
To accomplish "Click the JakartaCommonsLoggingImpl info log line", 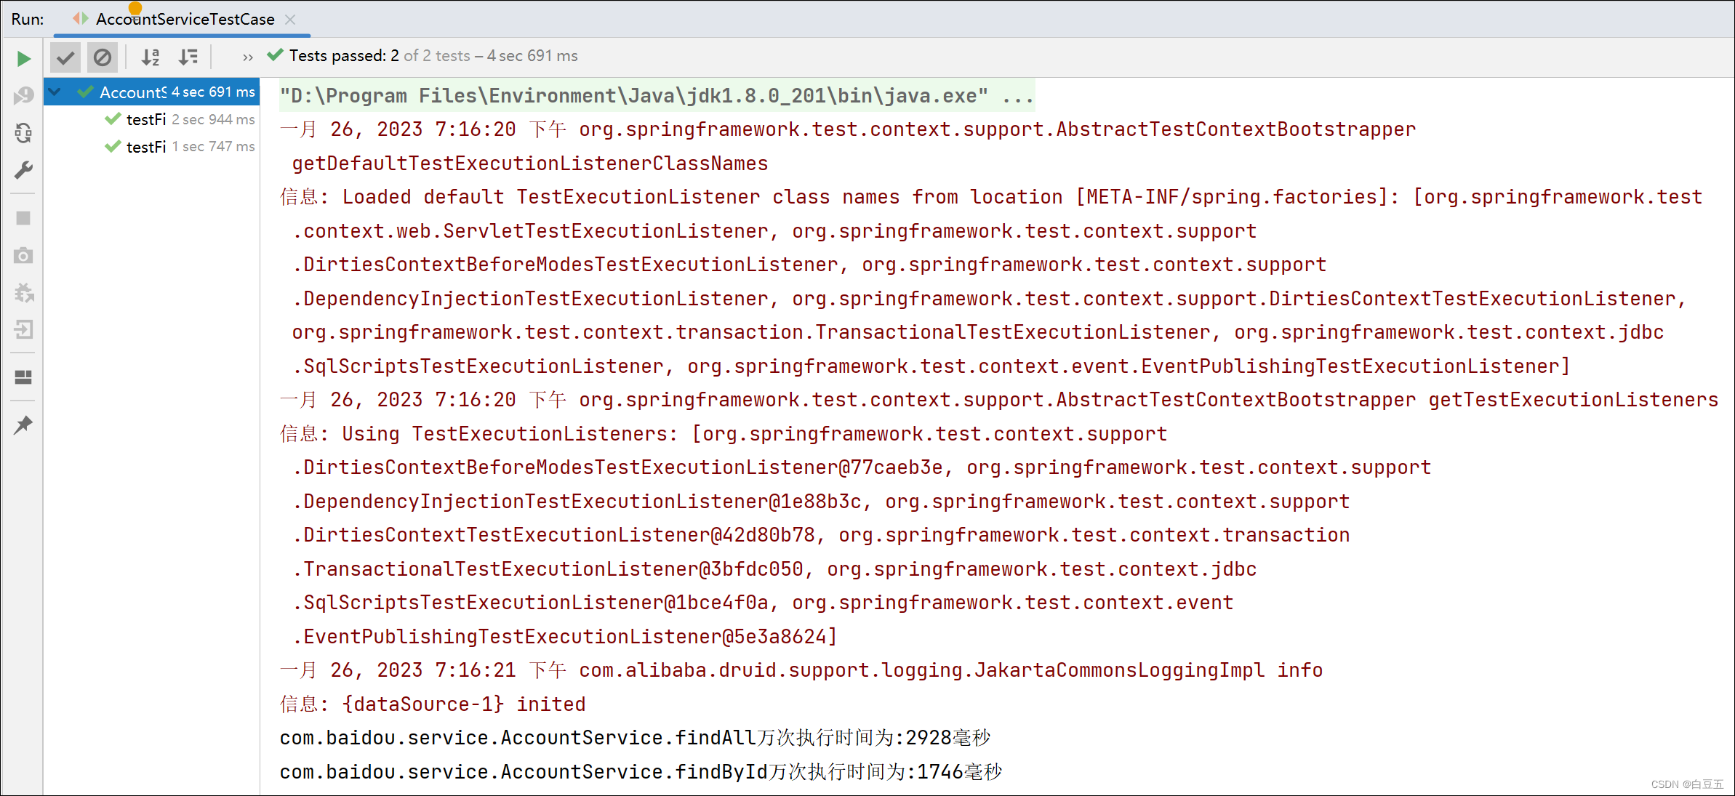I will [801, 670].
